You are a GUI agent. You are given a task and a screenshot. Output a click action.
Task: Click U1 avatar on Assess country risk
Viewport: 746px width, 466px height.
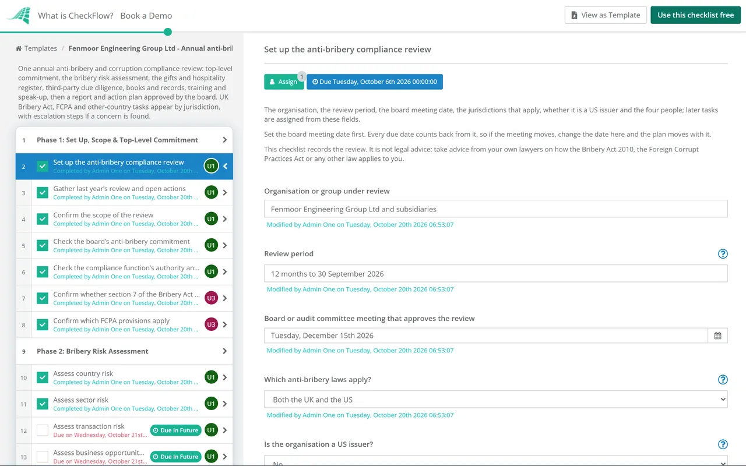tap(211, 377)
